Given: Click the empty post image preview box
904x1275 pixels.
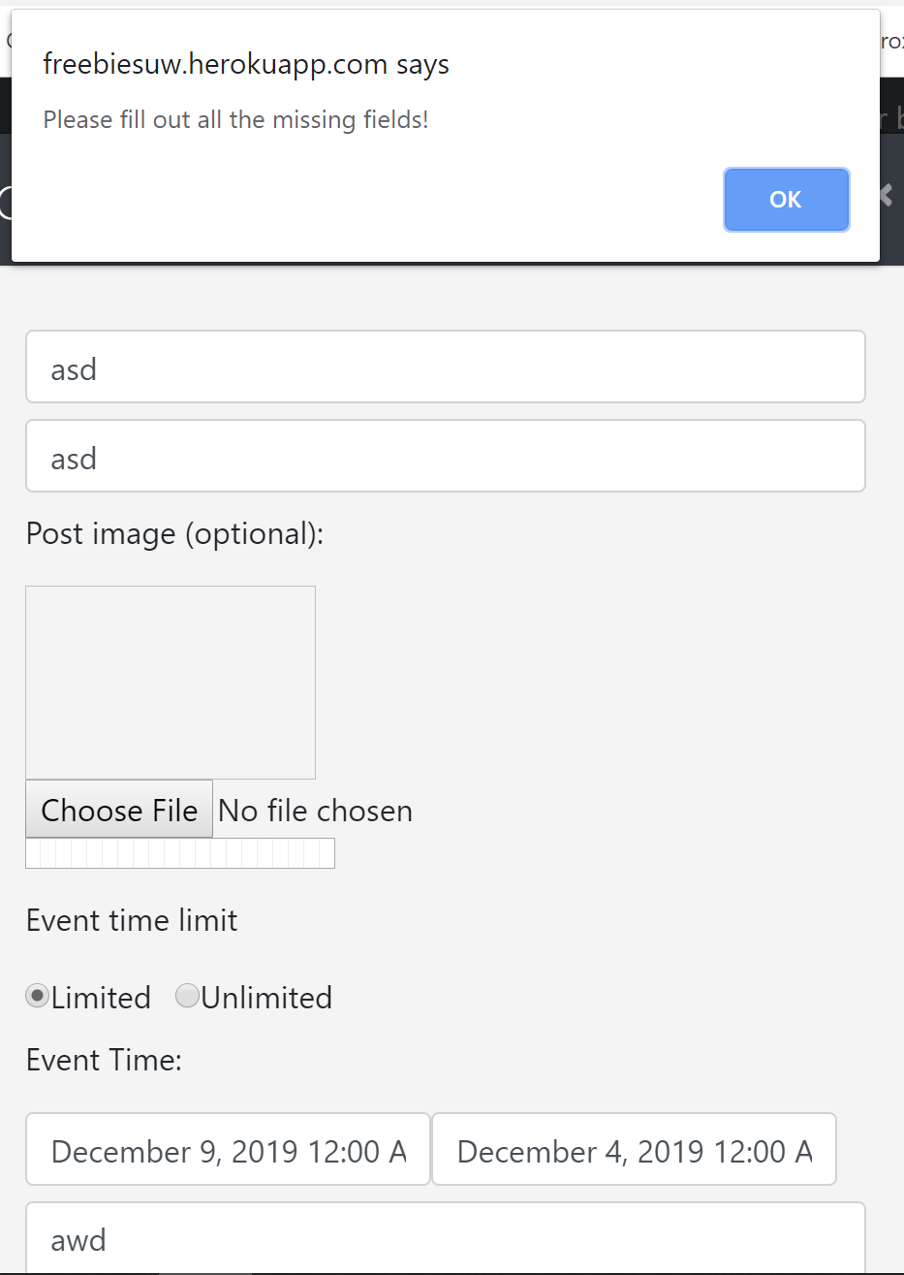Looking at the screenshot, I should (170, 681).
